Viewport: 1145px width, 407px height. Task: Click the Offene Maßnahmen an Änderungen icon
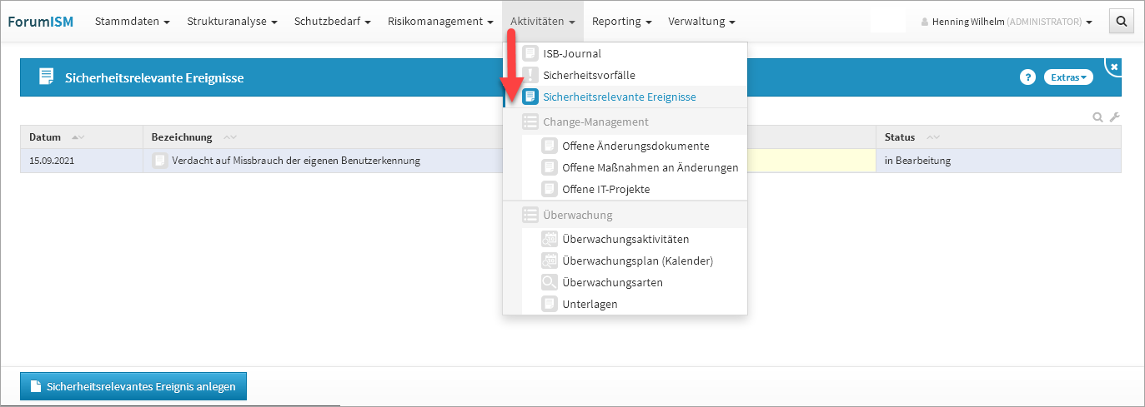point(549,167)
